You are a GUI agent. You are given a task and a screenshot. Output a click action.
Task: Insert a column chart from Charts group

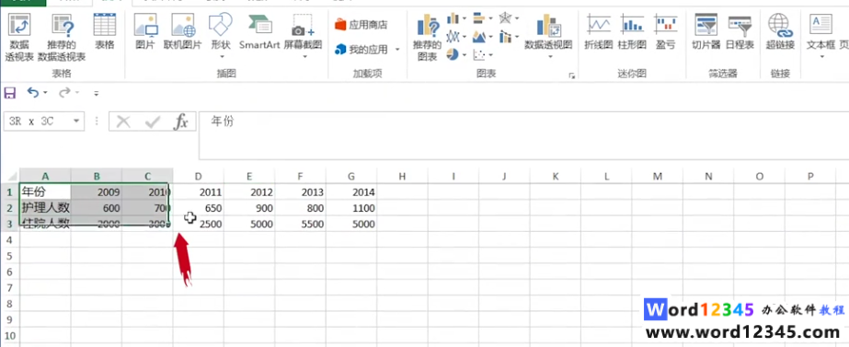(x=453, y=18)
